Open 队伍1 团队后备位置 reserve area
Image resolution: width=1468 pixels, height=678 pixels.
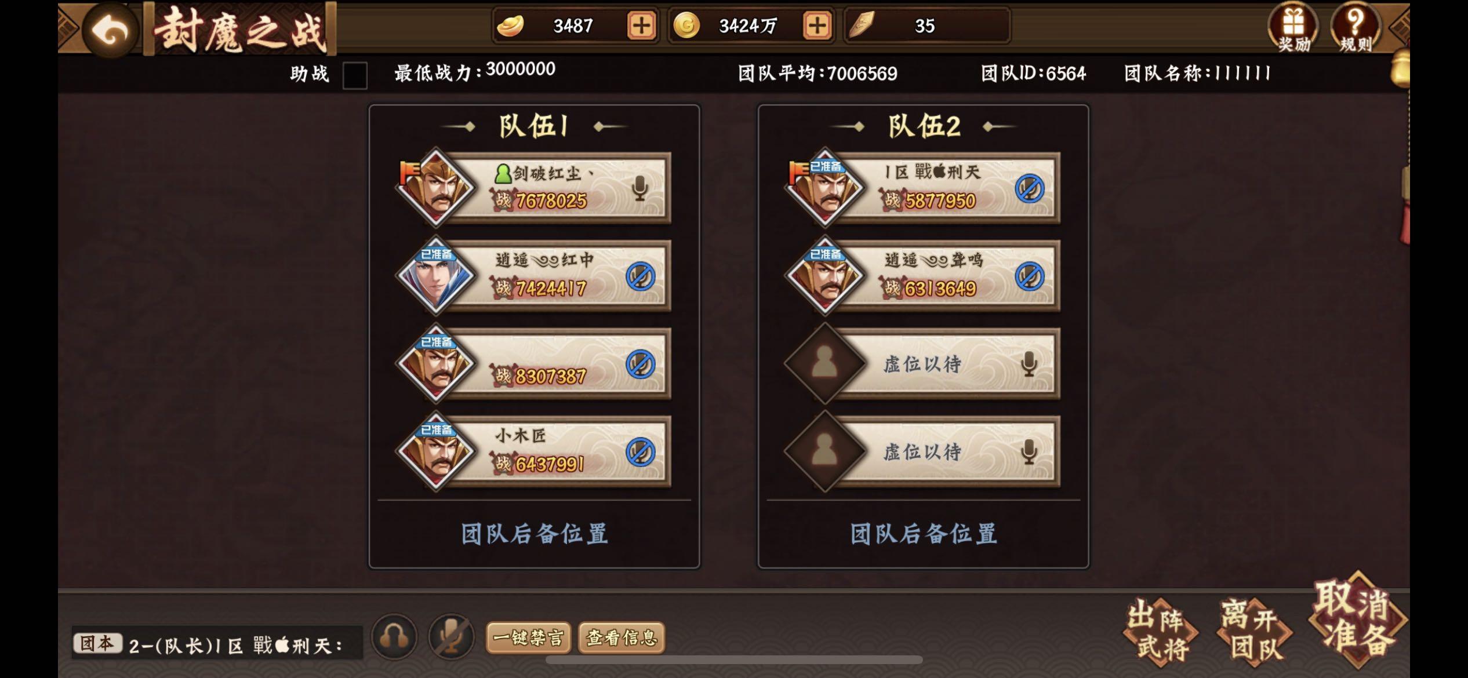pyautogui.click(x=534, y=534)
